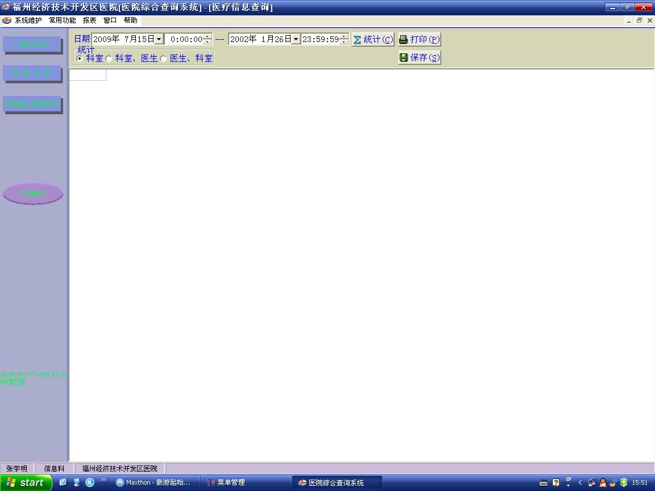655x491 pixels.
Task: Expand the quick launch chevron overflow
Action: 103,479
